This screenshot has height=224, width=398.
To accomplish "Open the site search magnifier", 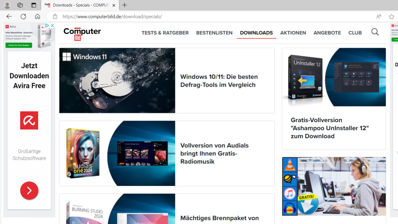I will click(374, 32).
